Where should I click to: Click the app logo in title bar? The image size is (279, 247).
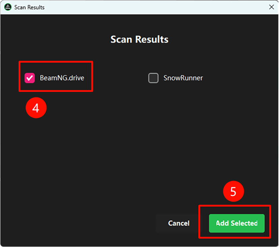coord(7,7)
